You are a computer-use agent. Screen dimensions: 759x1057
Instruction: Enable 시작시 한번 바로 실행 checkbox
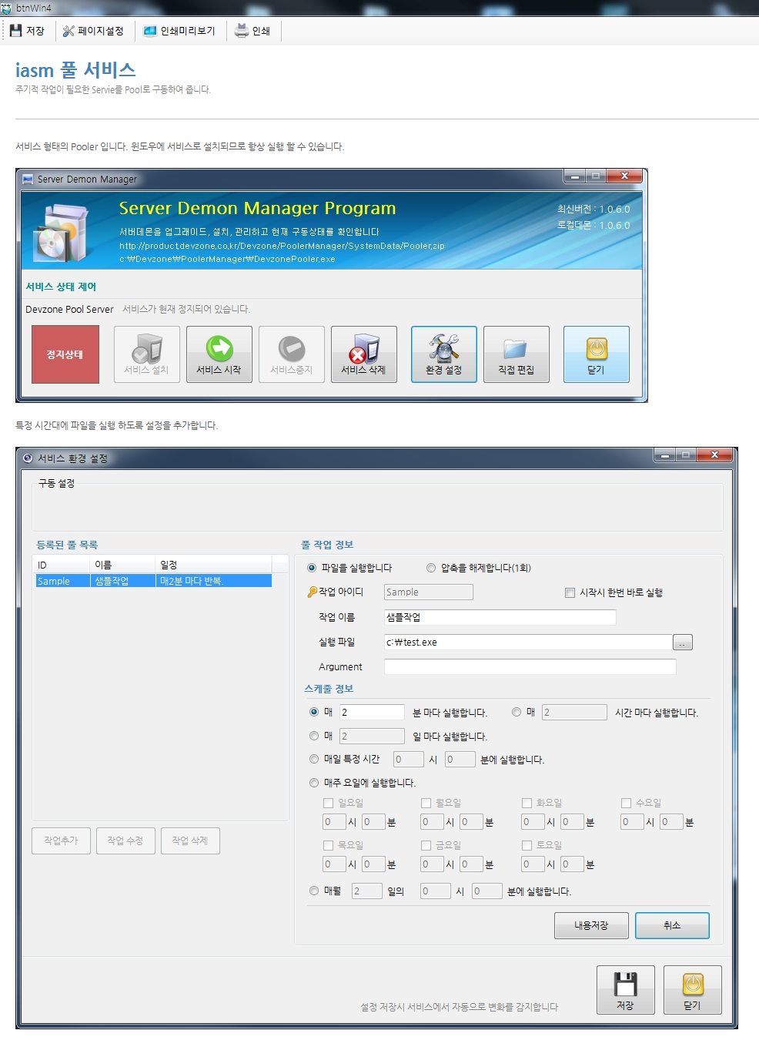(570, 592)
